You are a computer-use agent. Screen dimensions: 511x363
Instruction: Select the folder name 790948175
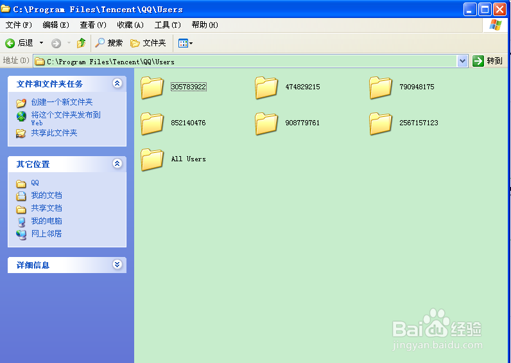click(x=417, y=87)
